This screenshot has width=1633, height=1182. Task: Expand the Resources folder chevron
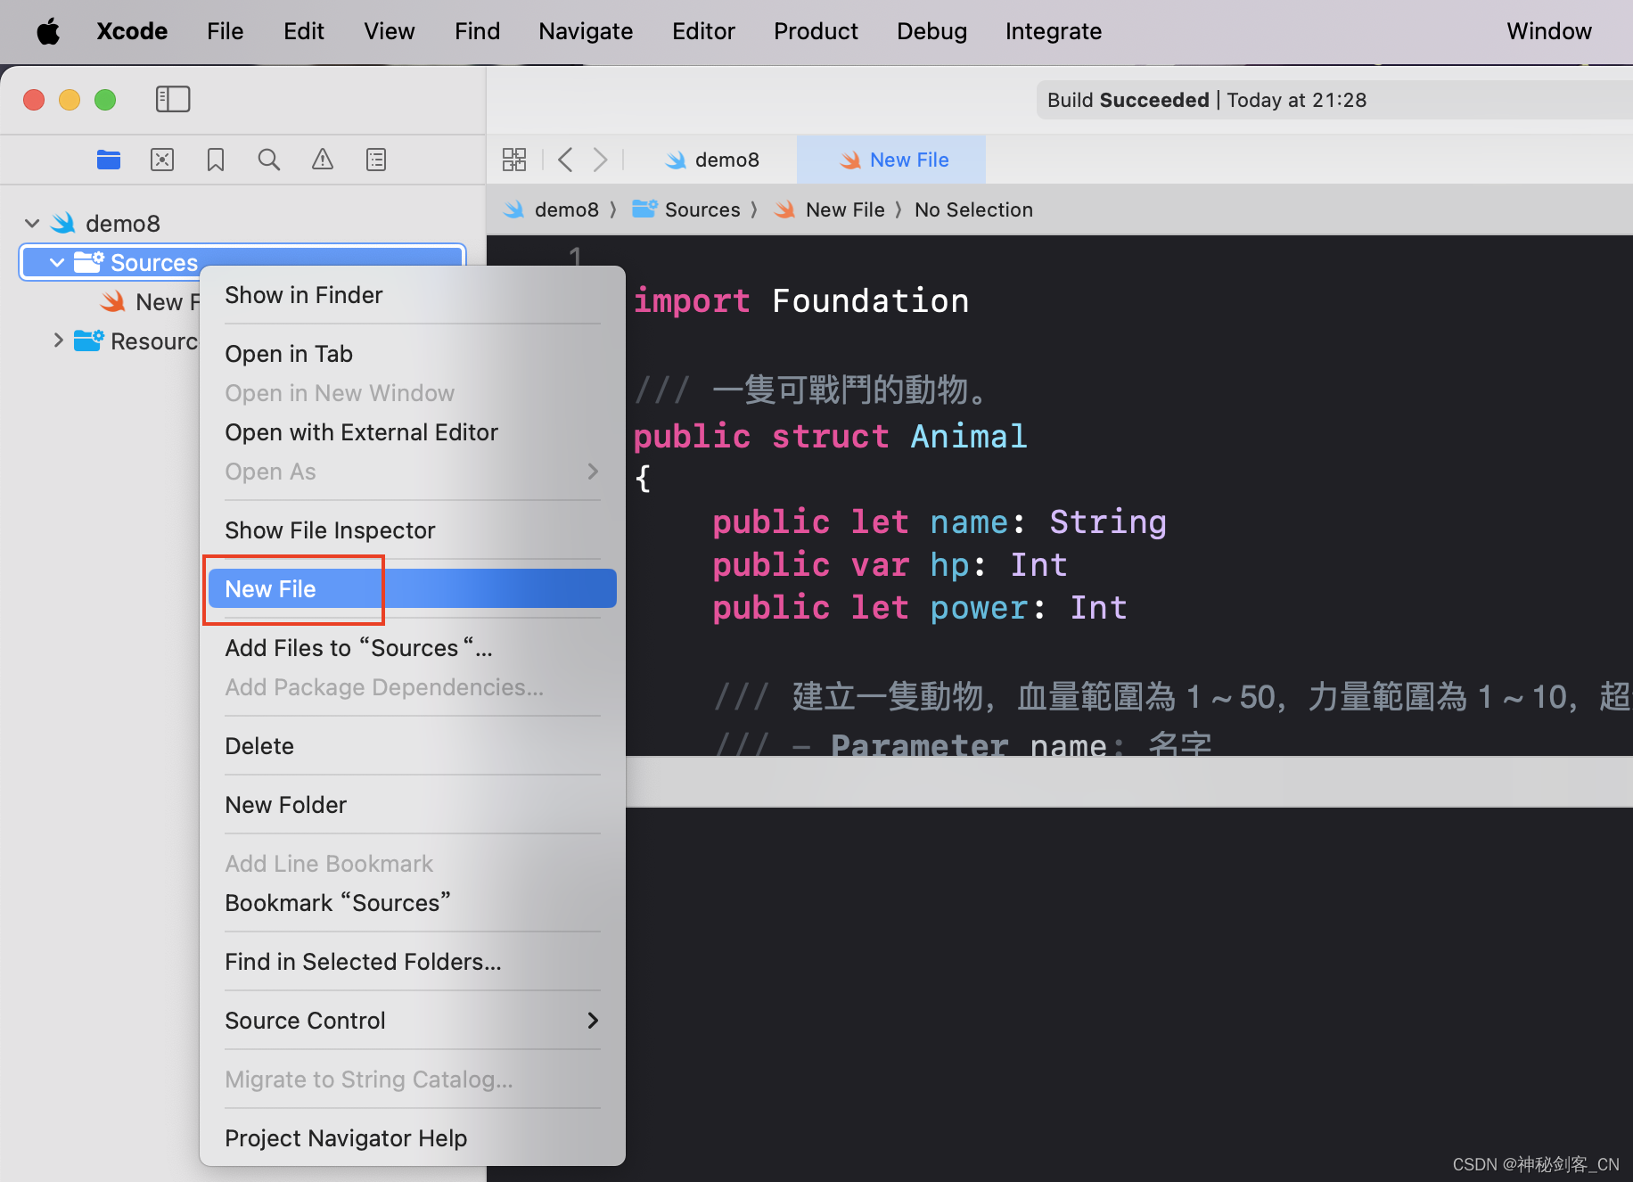58,341
